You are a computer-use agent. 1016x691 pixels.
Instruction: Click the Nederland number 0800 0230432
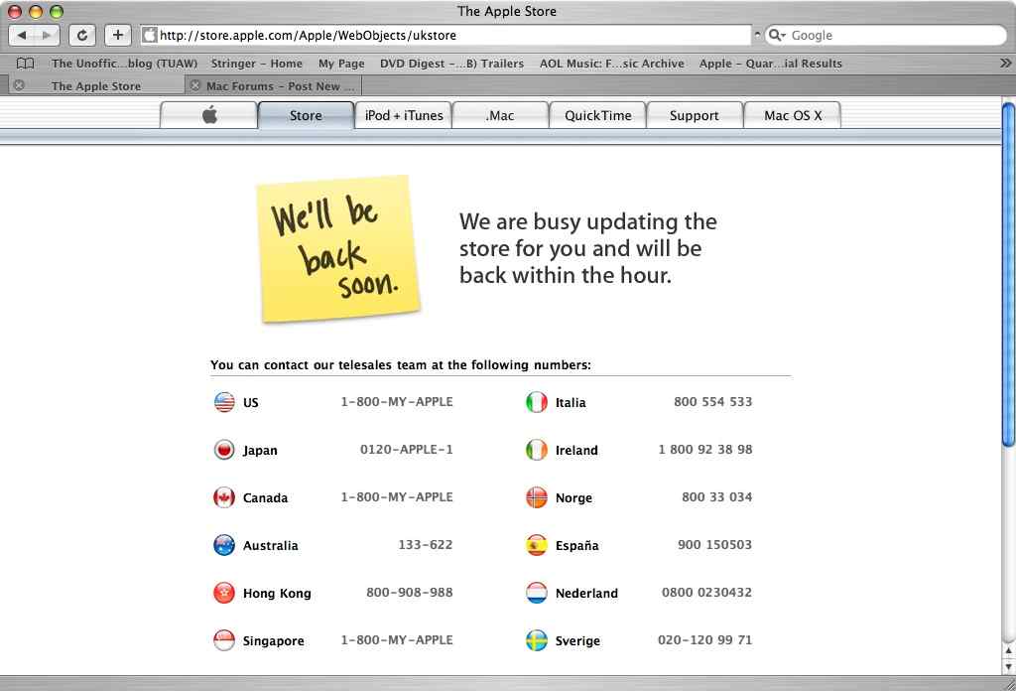706,593
